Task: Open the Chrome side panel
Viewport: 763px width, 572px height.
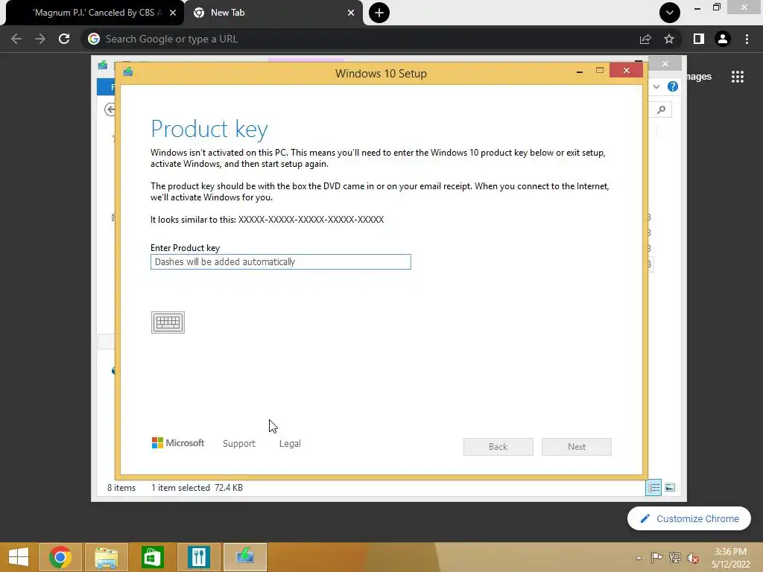Action: point(699,39)
